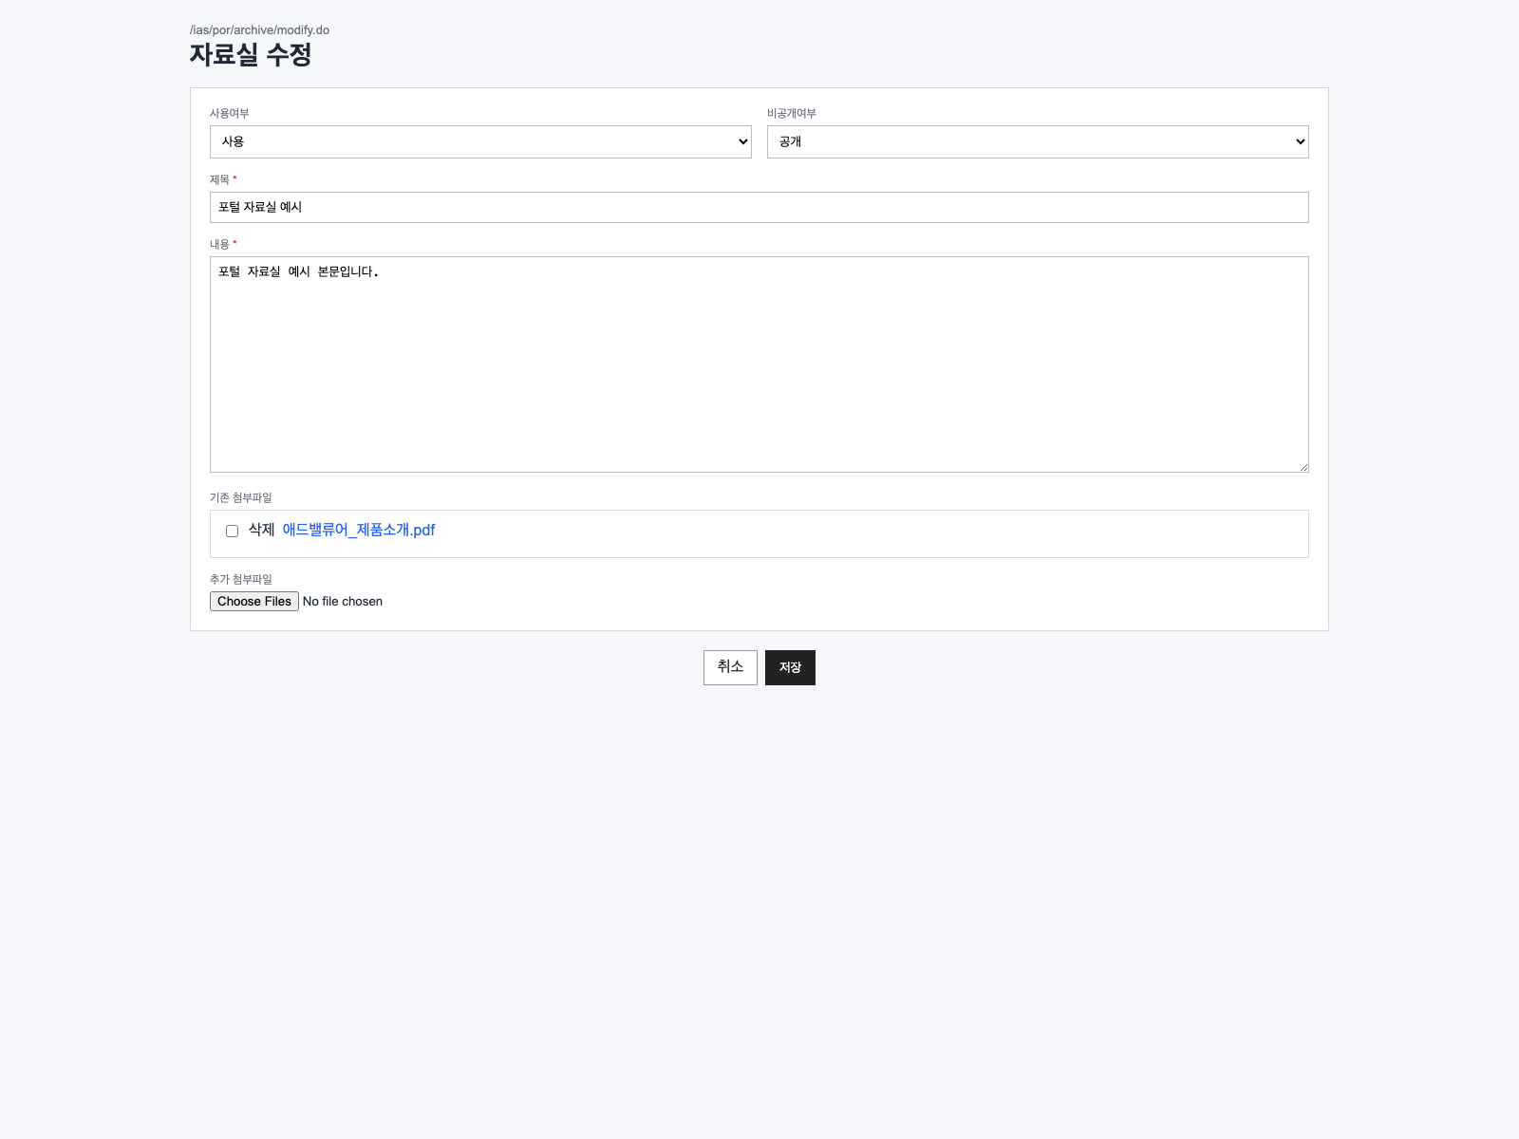This screenshot has width=1519, height=1139.
Task: Open the 사용여부 dropdown
Action: pyautogui.click(x=480, y=141)
